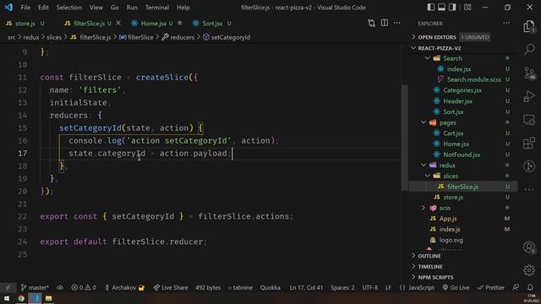Change encoding via UTF-8
This screenshot has height=304, width=541.
coord(370,287)
